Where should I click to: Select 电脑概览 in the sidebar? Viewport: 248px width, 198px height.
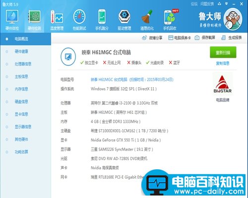(25, 39)
